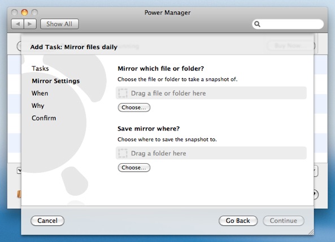This screenshot has height=242, width=335.
Task: Click the Cancel button
Action: pyautogui.click(x=47, y=221)
